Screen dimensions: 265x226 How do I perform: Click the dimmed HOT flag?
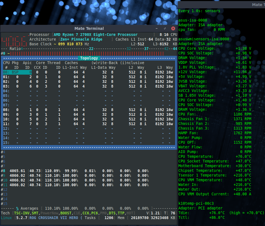click(x=130, y=213)
